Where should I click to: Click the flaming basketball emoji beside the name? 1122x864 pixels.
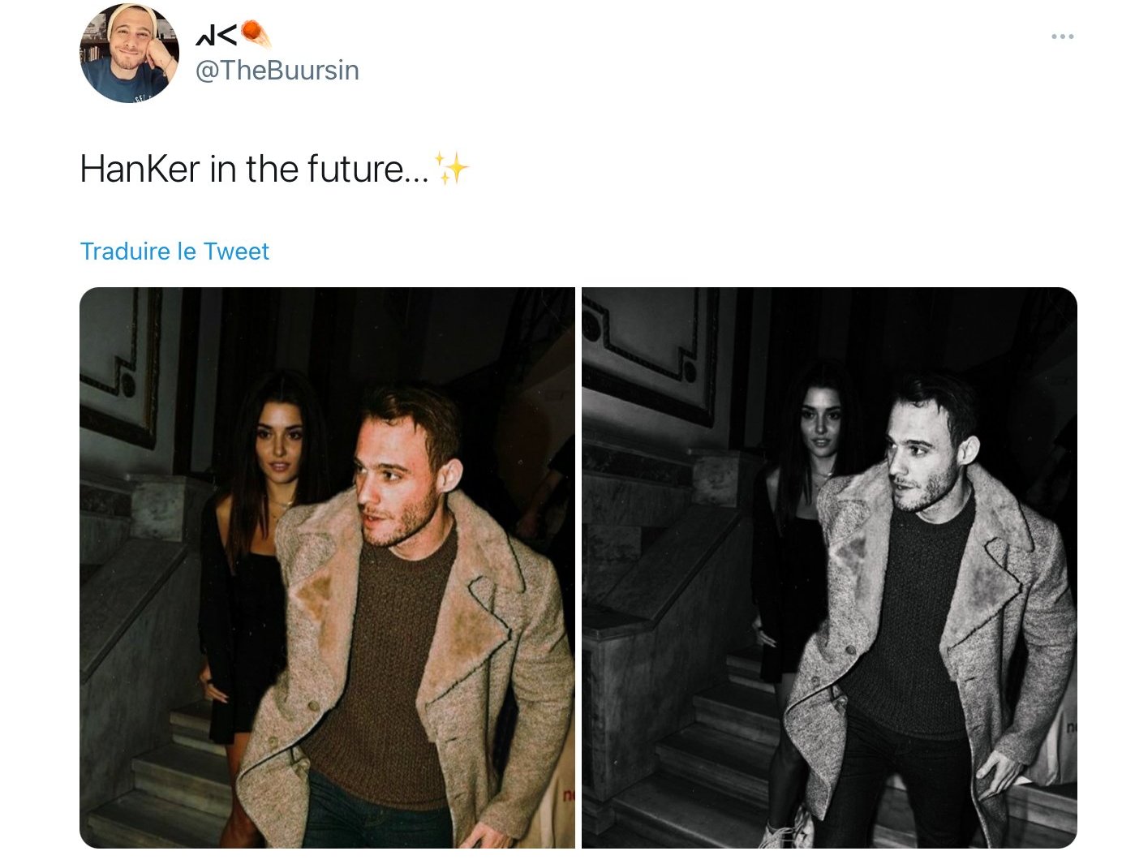point(256,34)
